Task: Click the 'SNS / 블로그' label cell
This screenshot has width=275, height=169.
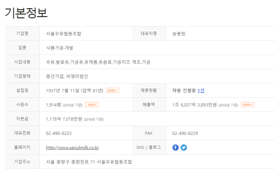Action: coord(149,147)
